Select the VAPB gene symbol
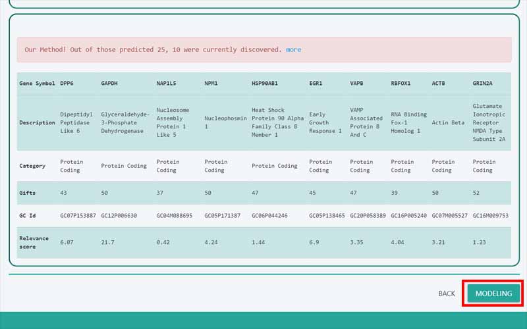This screenshot has height=329, width=527. tap(357, 84)
